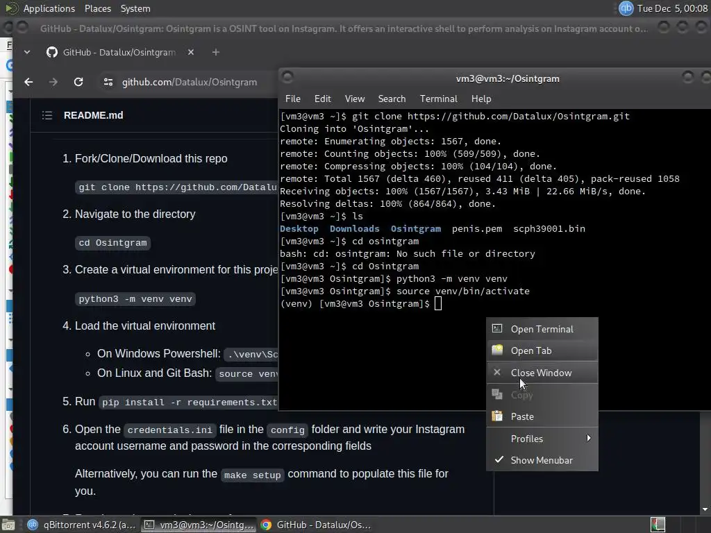Switch to GitHub Chrome taskbar button
This screenshot has height=533, width=711.
[x=316, y=525]
